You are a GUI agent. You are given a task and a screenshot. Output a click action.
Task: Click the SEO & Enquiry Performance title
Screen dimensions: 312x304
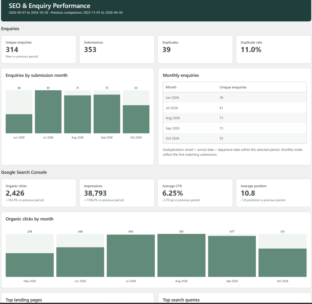tap(50, 6)
